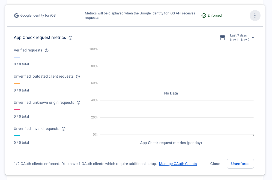Click 0 / 0 total under Verified requests
This screenshot has height=180, width=272.
(21, 64)
